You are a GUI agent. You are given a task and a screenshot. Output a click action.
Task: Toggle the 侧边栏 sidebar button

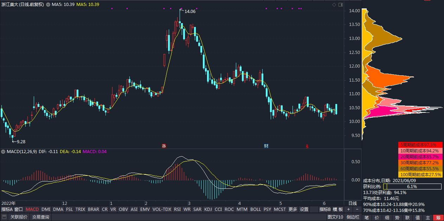coord(353,217)
